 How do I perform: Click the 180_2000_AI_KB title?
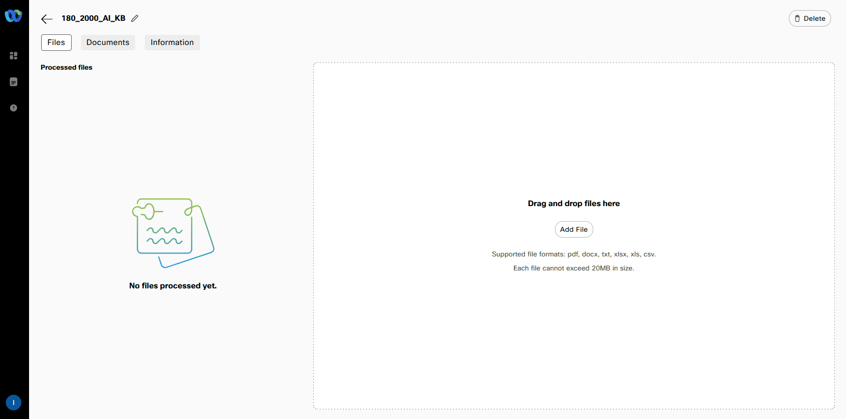pyautogui.click(x=93, y=18)
